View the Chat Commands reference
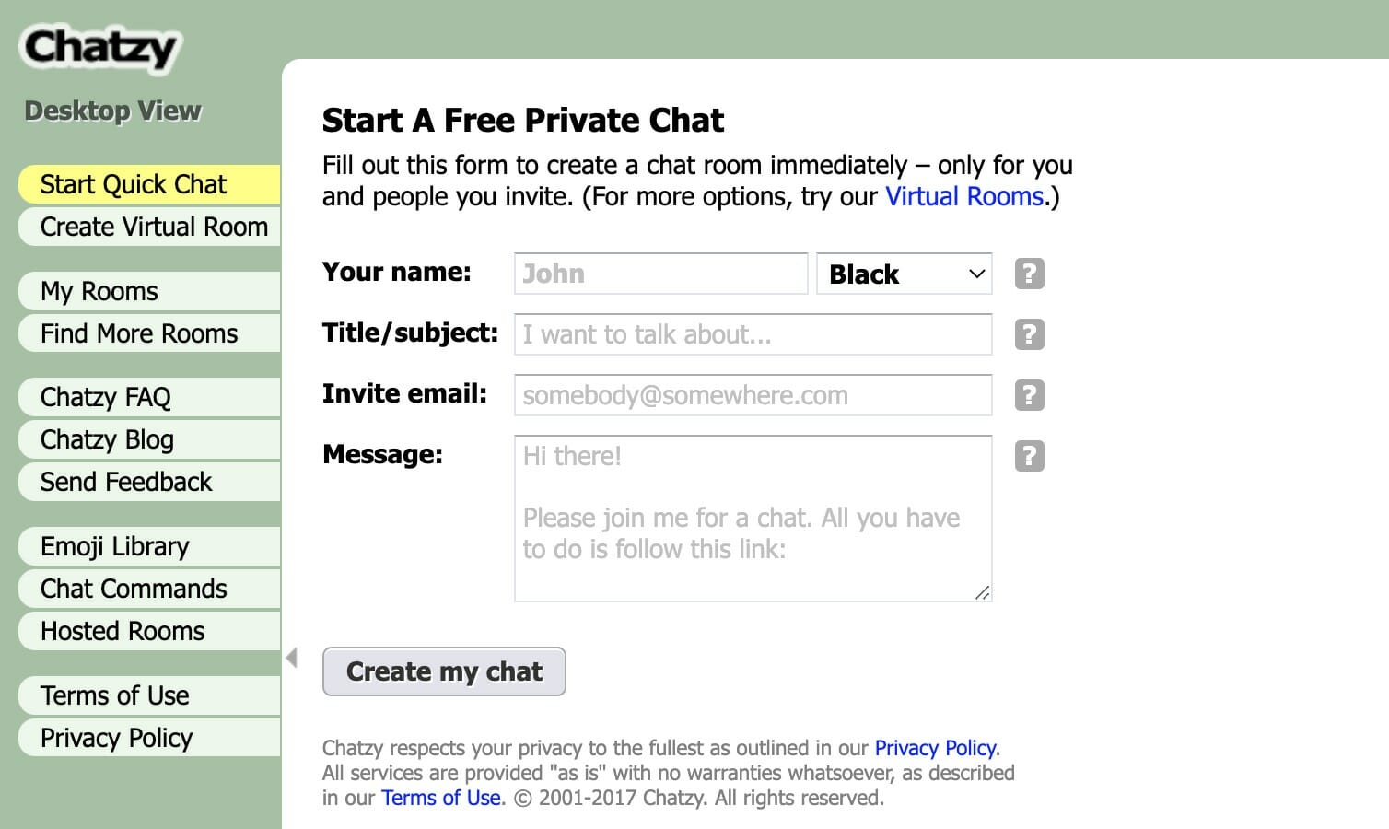Screen dimensions: 1389x829 click(134, 588)
